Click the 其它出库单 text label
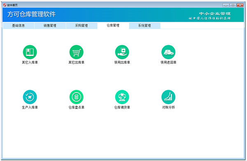Viewport: 247px width, 161px height. coord(77,63)
